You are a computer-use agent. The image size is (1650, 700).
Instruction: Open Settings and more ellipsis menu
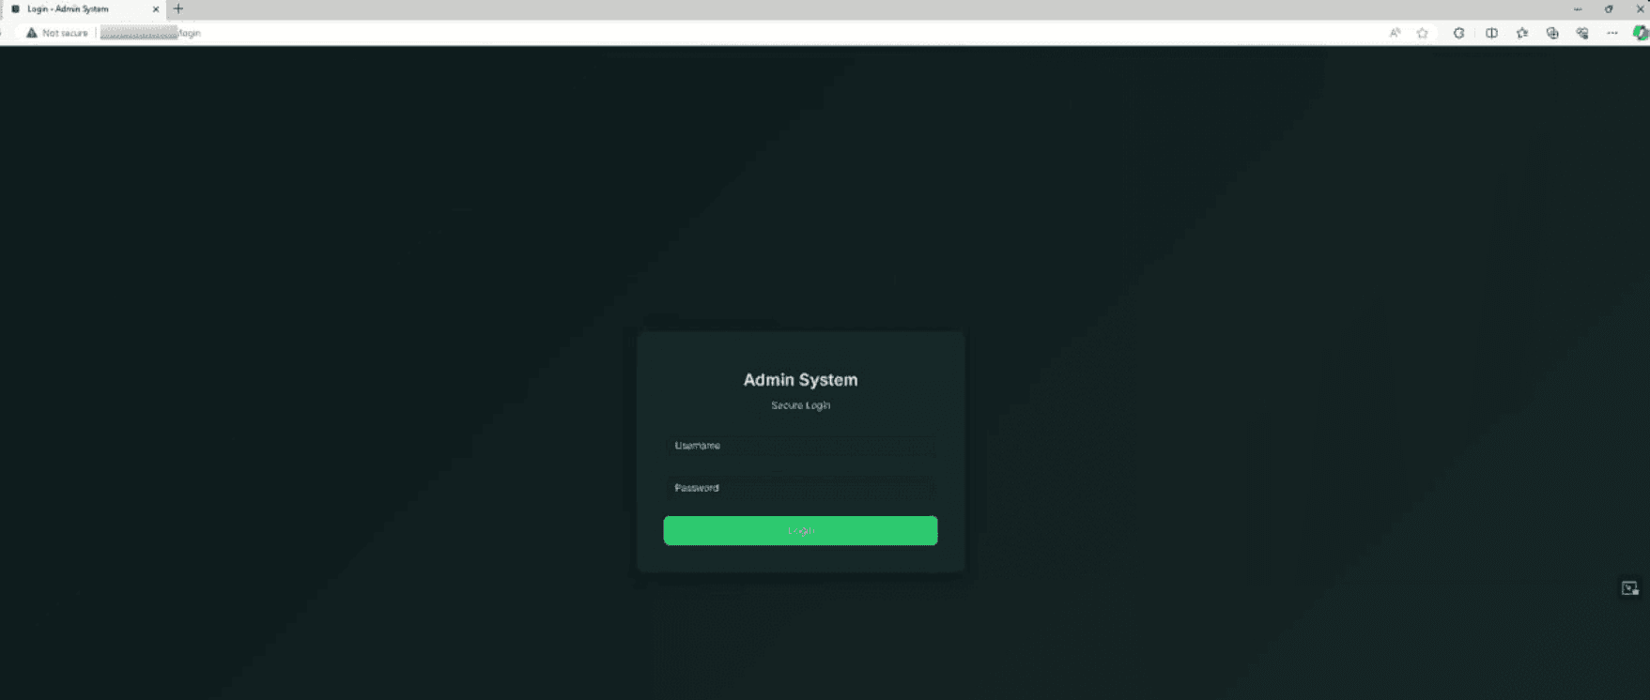pyautogui.click(x=1612, y=33)
